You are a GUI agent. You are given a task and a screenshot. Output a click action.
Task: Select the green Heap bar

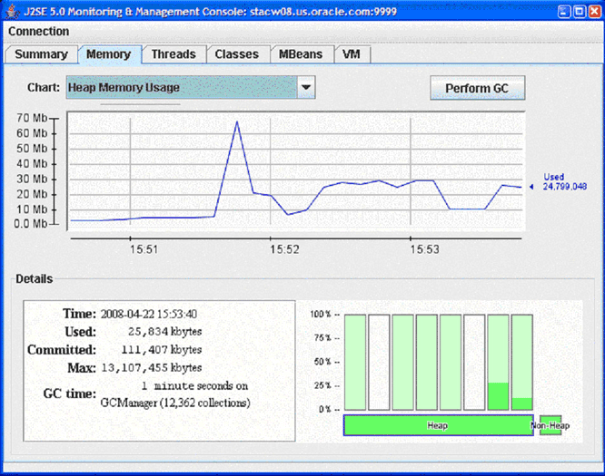tap(438, 425)
